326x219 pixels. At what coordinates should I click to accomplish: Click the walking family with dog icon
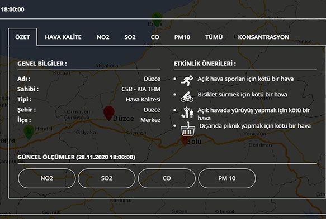(x=187, y=113)
